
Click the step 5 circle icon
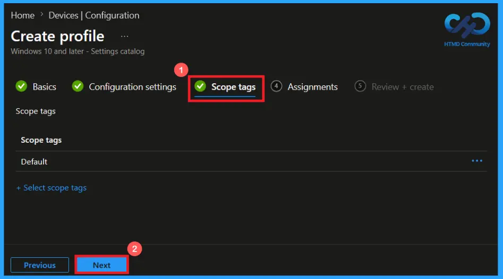coord(360,86)
